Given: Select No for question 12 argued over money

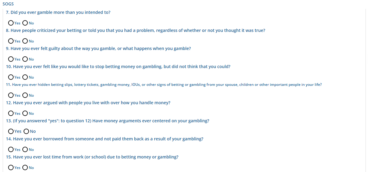Looking at the screenshot, I should (x=25, y=113).
